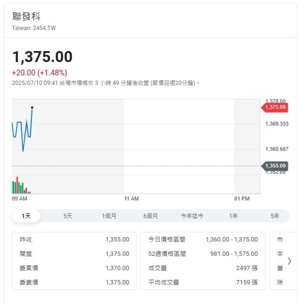
Task: Switch chart to 1年 range
Action: tap(234, 216)
